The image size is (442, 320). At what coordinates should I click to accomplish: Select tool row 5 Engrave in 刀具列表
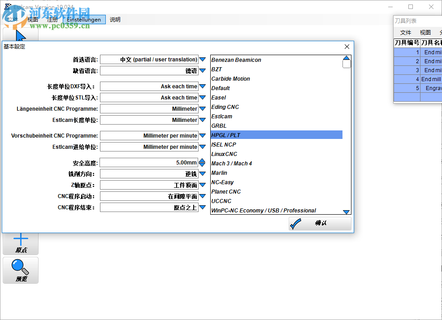[418, 88]
